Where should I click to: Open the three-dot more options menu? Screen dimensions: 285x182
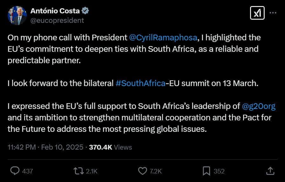coord(273,13)
